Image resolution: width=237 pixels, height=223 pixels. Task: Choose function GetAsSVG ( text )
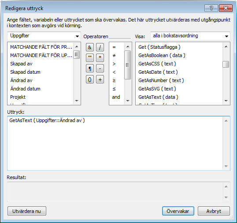click(179, 89)
